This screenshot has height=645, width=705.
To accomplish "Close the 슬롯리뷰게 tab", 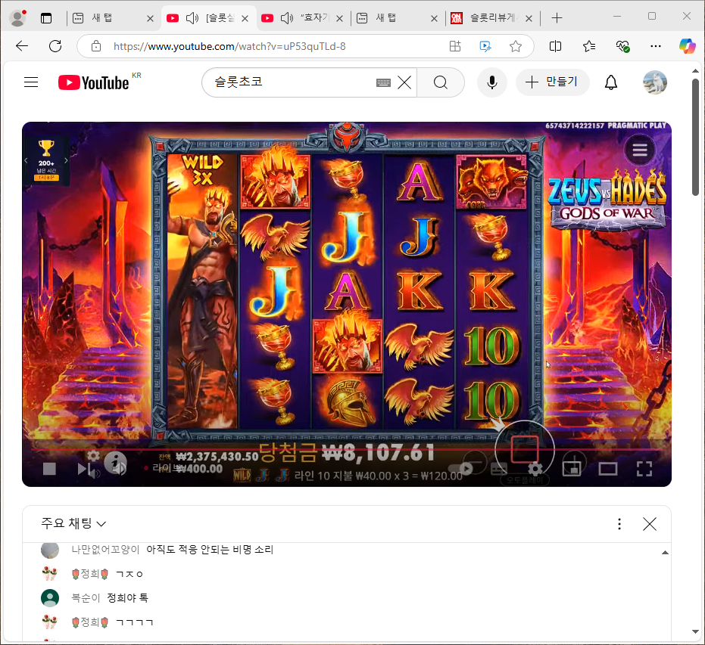I will pyautogui.click(x=529, y=18).
